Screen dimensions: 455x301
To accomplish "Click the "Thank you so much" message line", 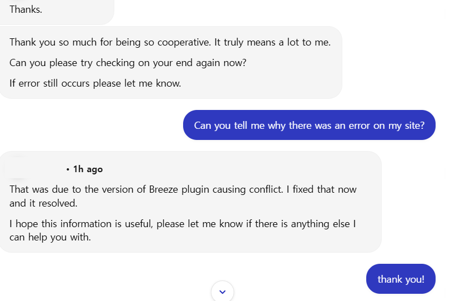I will (170, 42).
